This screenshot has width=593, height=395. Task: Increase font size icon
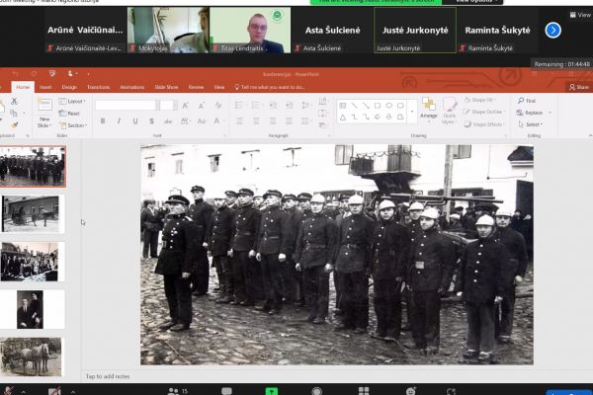pos(185,106)
